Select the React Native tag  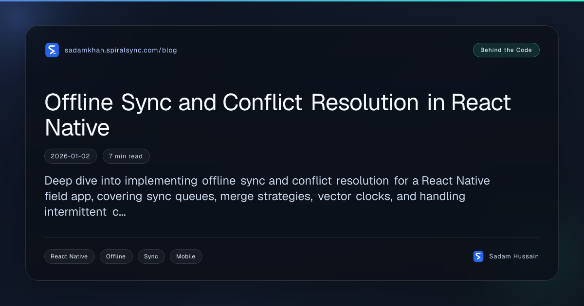click(69, 256)
